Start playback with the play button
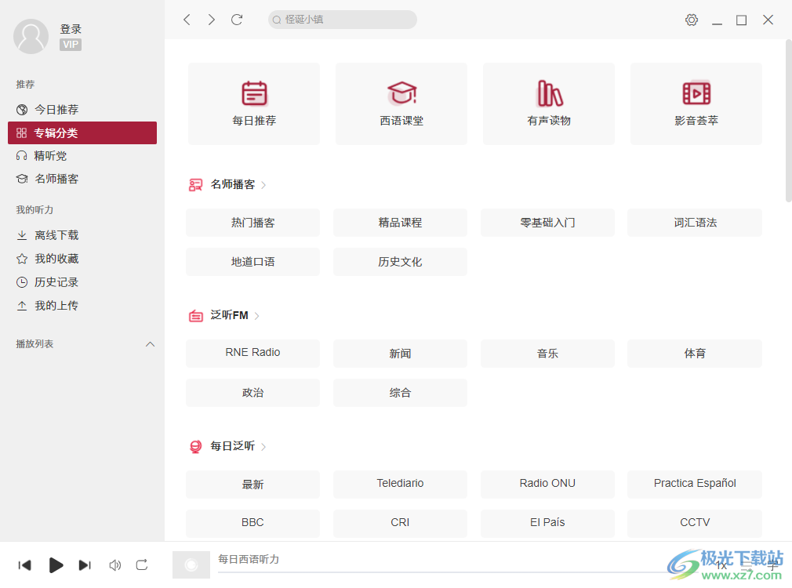 click(x=56, y=564)
